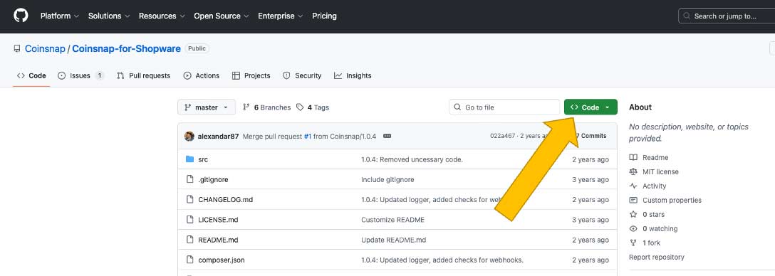The height and width of the screenshot is (276, 775).
Task: Click the Go to file search box
Action: pyautogui.click(x=504, y=107)
